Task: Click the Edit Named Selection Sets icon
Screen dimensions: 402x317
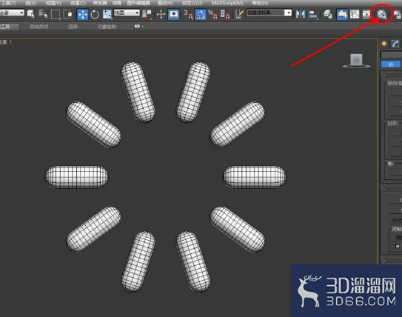Action: [239, 14]
